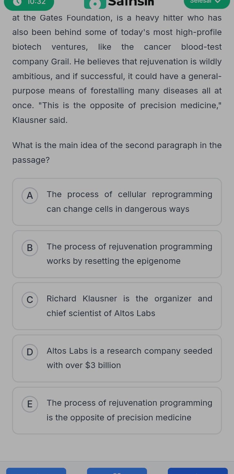Click the letter D circle icon
234x474 pixels.
pyautogui.click(x=30, y=352)
